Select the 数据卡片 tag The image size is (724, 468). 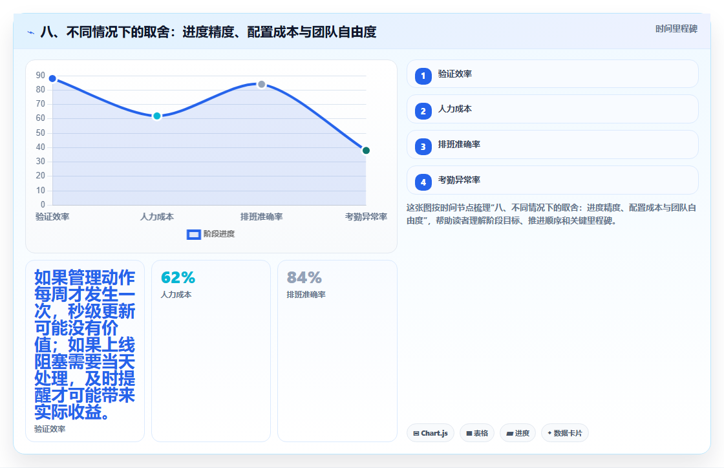(565, 433)
